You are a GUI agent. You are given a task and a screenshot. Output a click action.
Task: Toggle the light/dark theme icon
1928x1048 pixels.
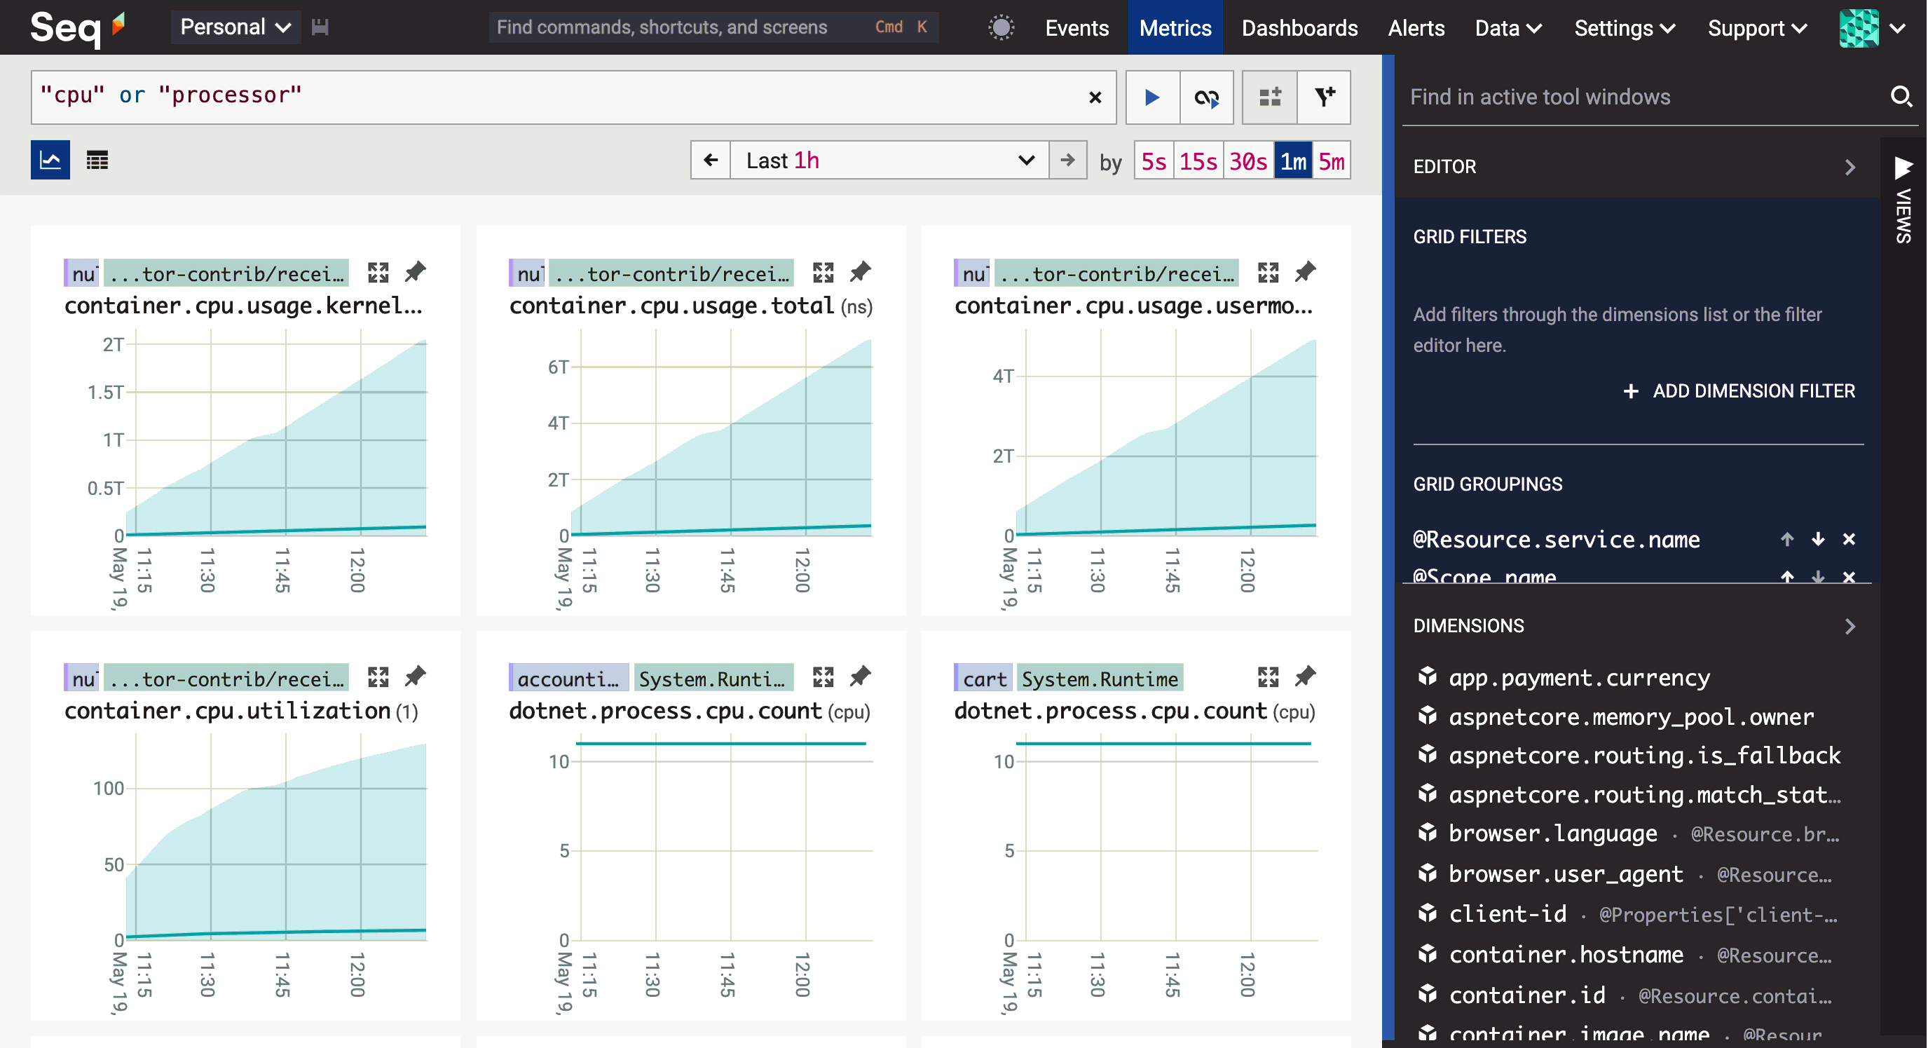(x=1001, y=28)
